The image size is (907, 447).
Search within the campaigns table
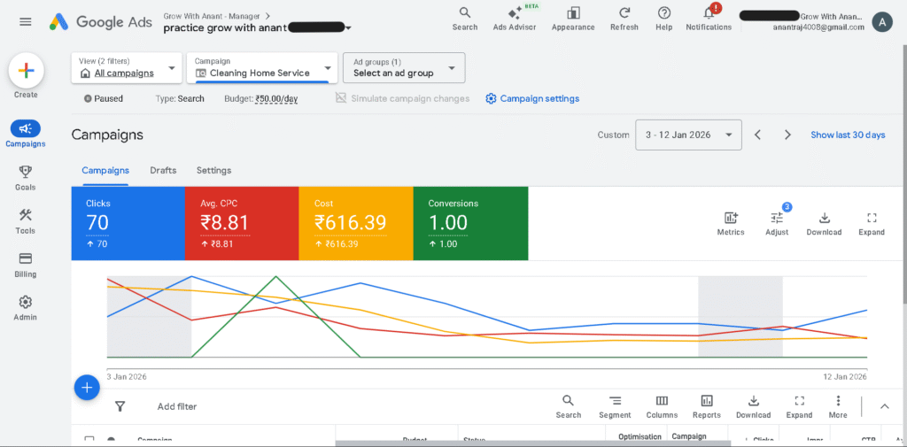click(568, 407)
